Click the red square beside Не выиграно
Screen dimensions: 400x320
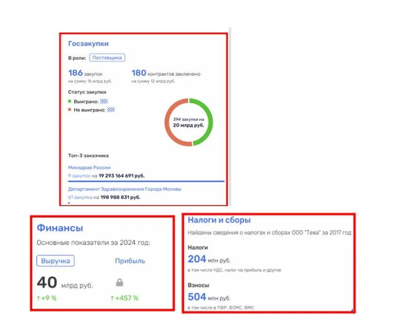pyautogui.click(x=70, y=110)
